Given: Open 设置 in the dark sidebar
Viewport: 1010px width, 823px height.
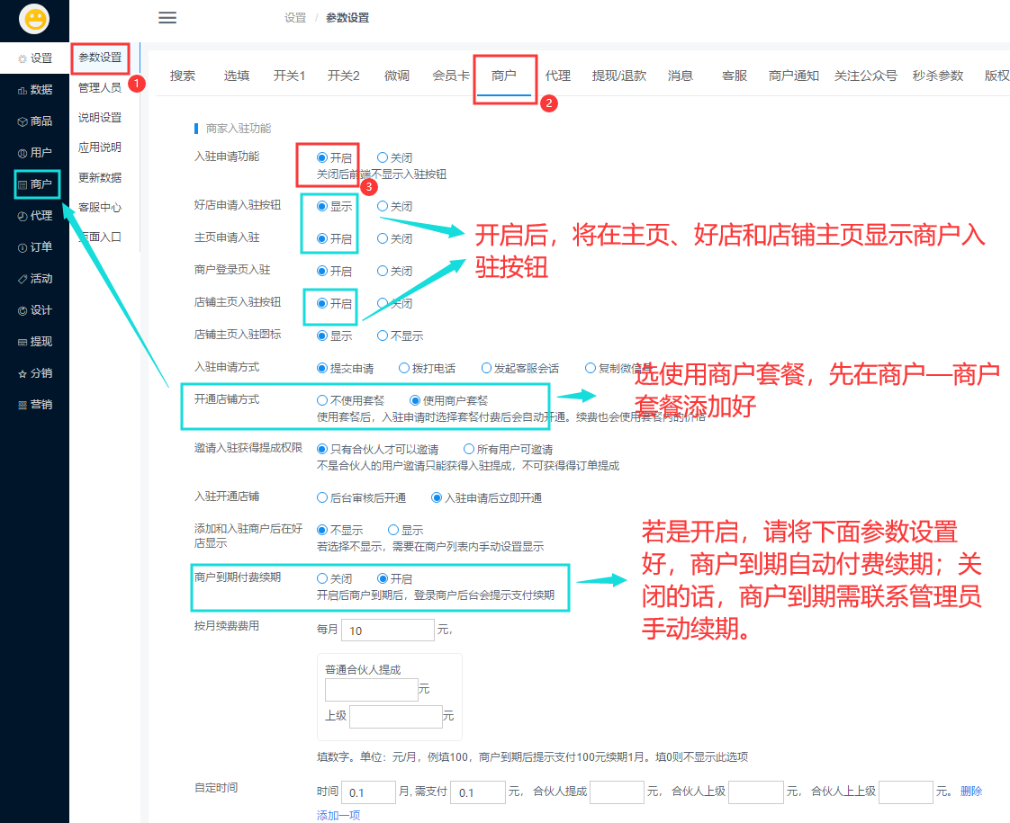Looking at the screenshot, I should [x=35, y=58].
